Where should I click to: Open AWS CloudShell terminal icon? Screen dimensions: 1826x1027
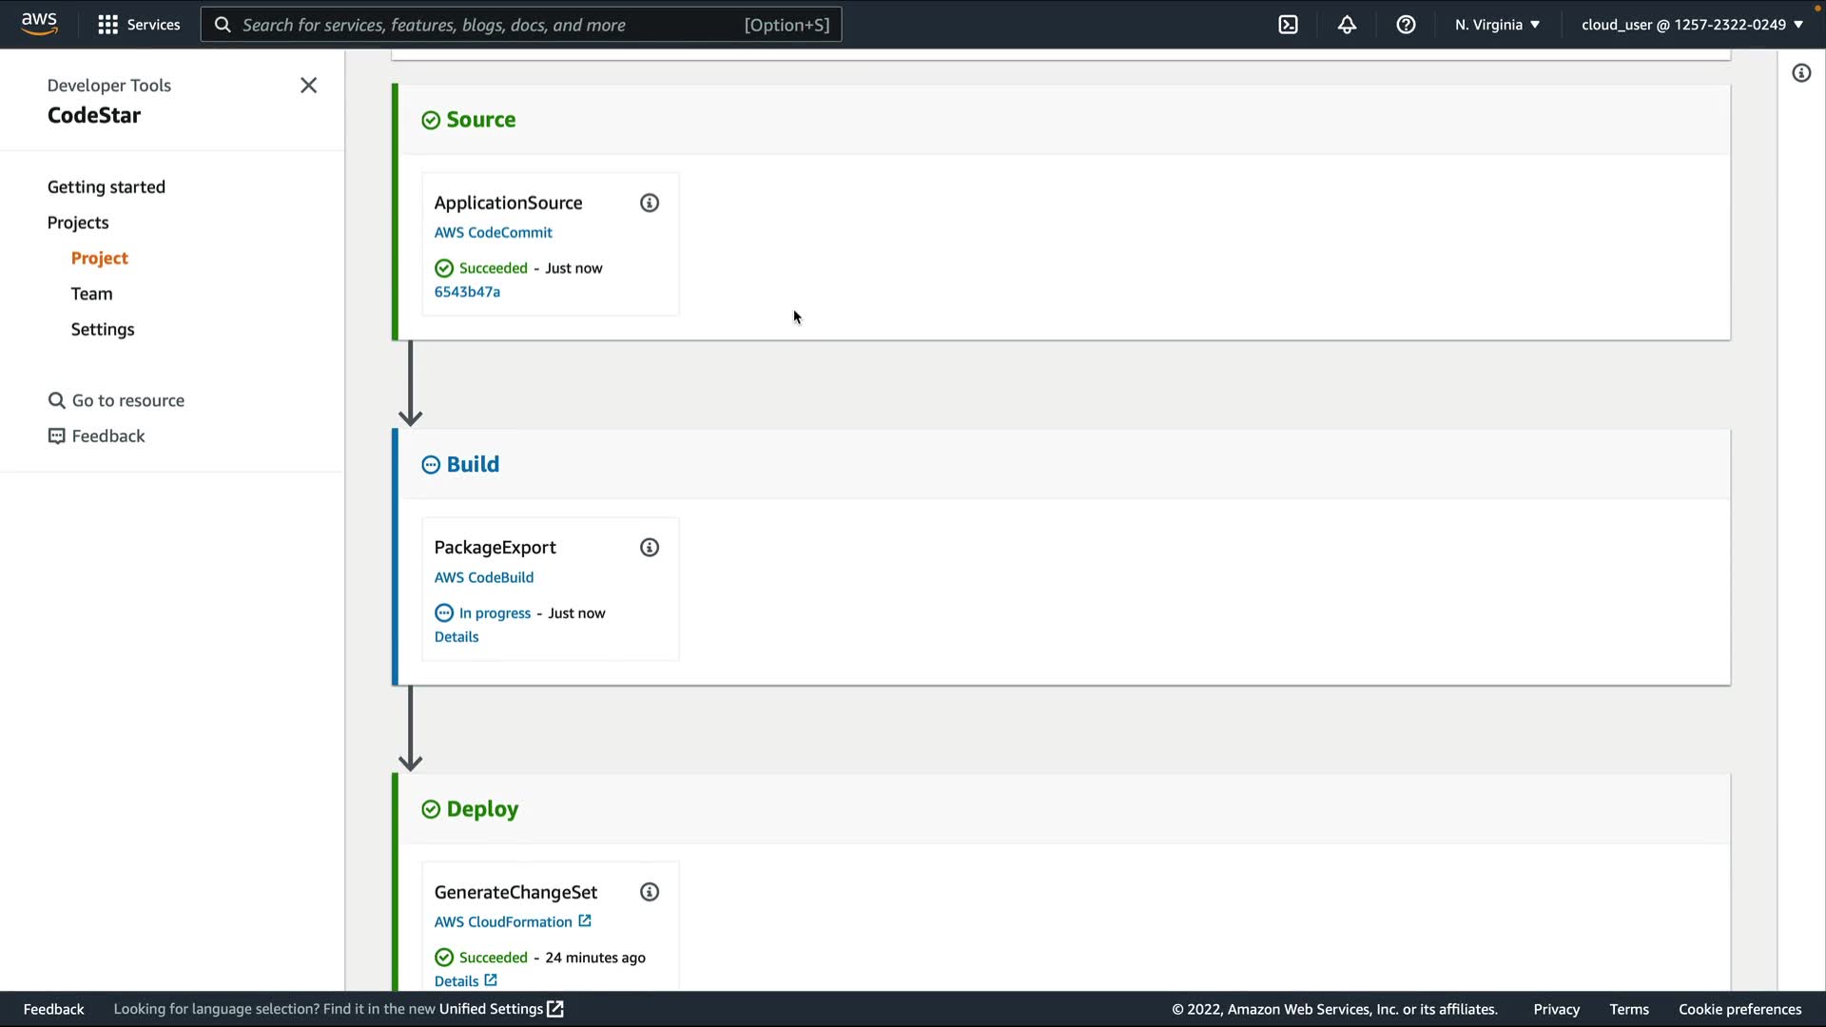pos(1288,25)
